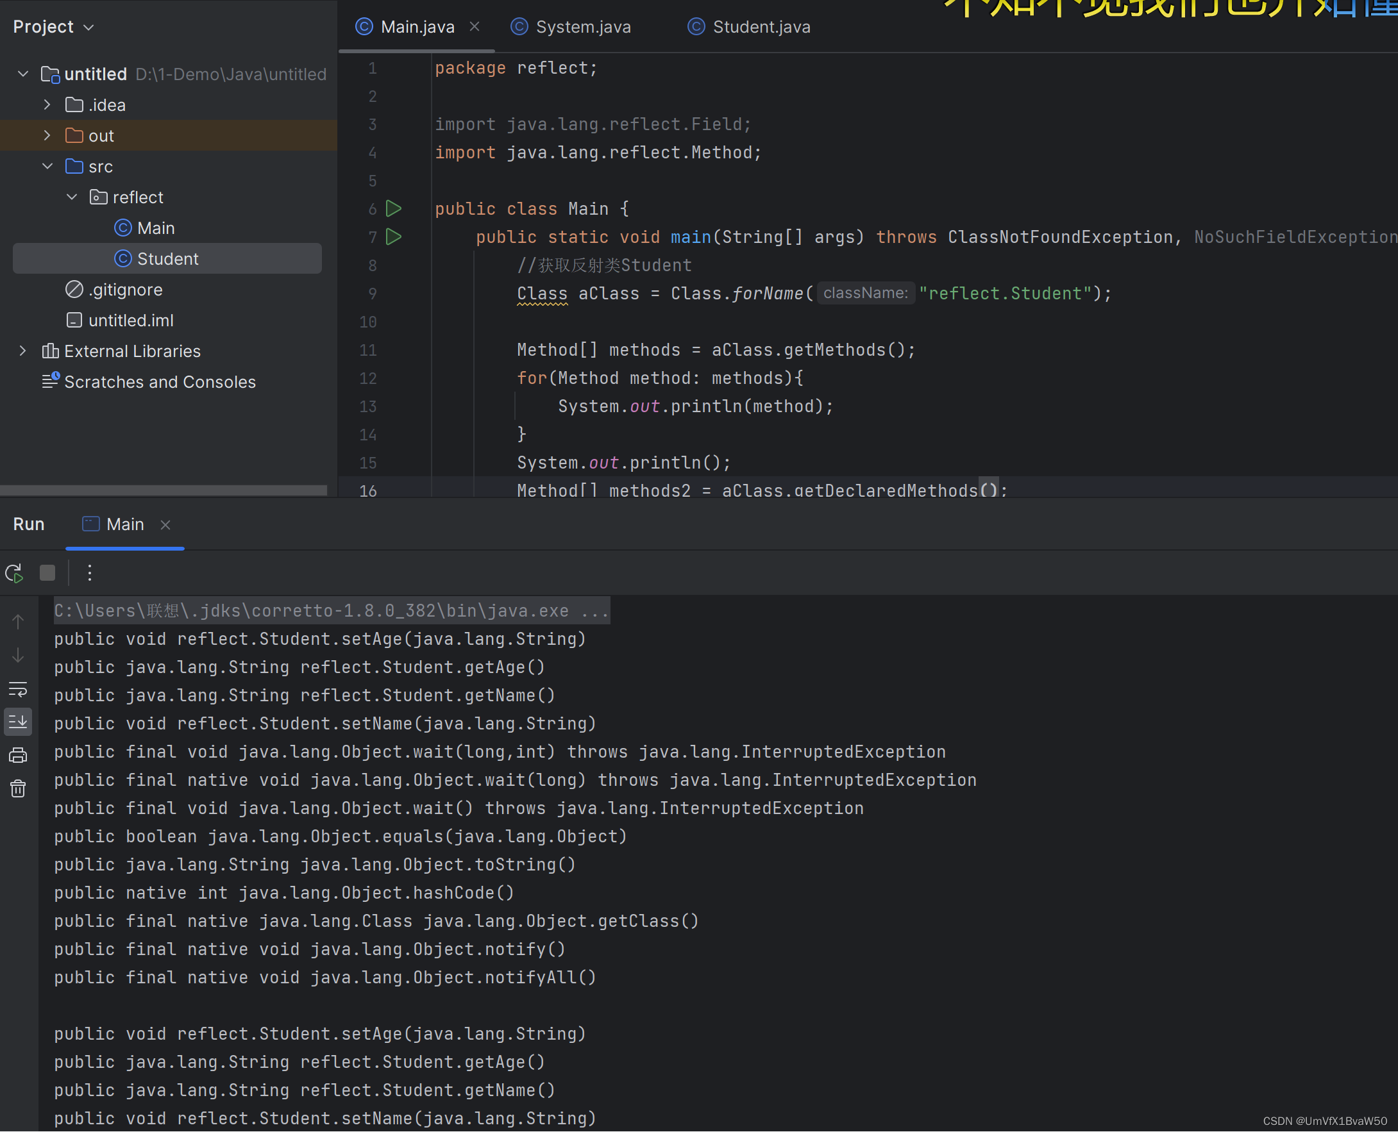Click the package reflect declaration
Image resolution: width=1398 pixels, height=1132 pixels.
click(x=516, y=68)
